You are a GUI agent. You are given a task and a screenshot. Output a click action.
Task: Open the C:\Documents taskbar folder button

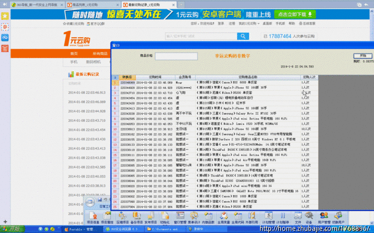[x=164, y=229]
